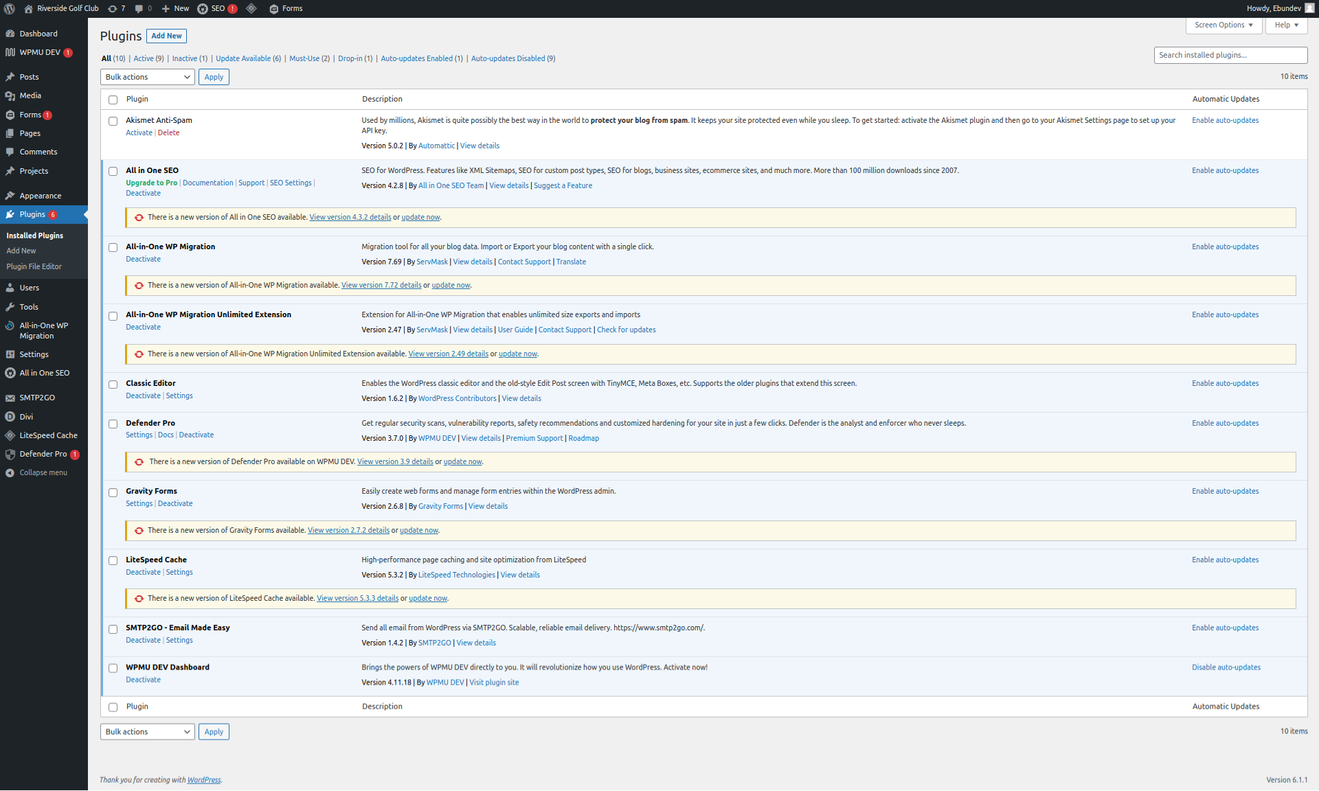Click the Collapse menu arrow icon
Image resolution: width=1319 pixels, height=791 pixels.
(10, 472)
